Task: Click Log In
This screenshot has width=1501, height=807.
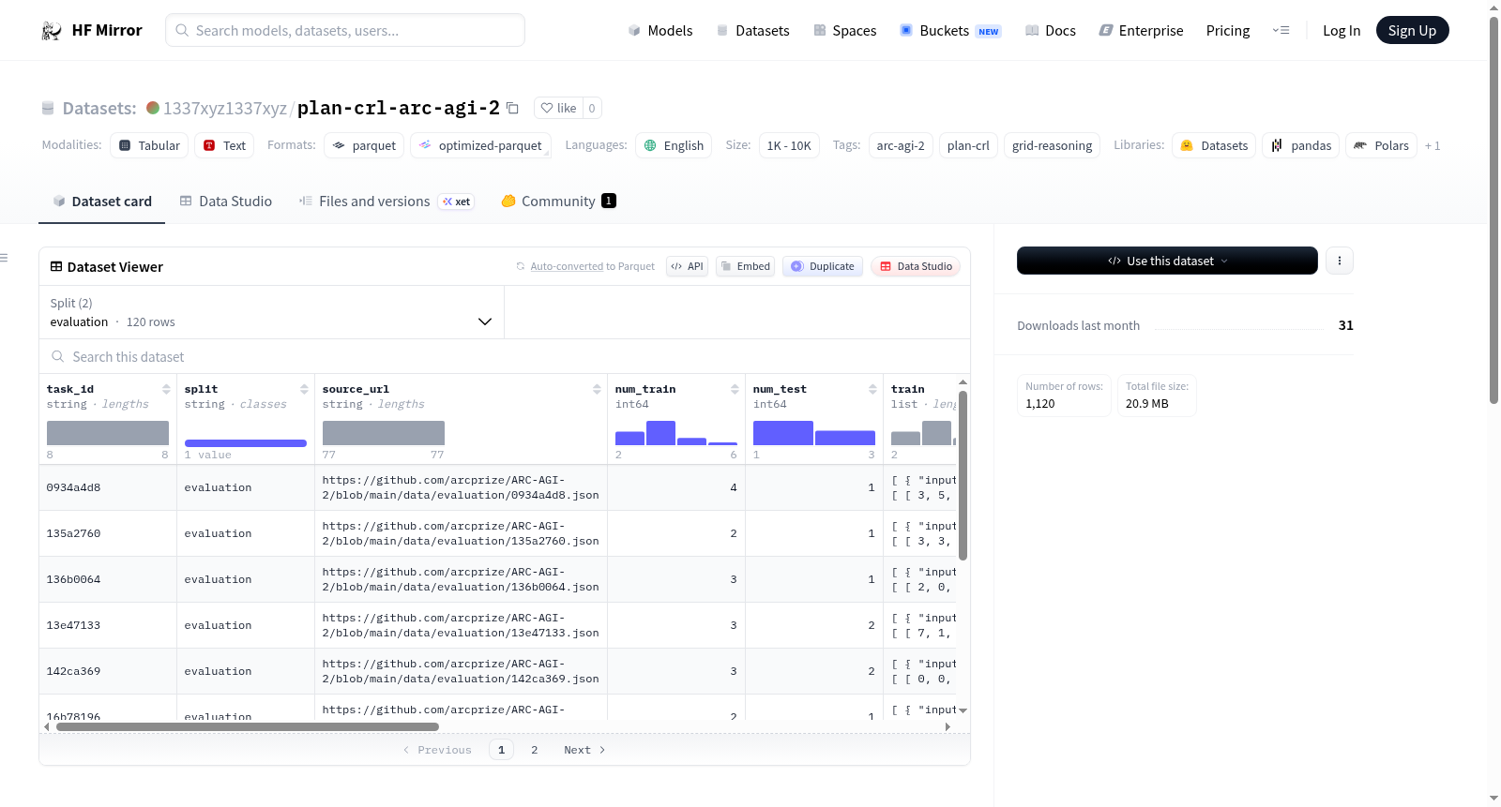Action: click(1342, 30)
